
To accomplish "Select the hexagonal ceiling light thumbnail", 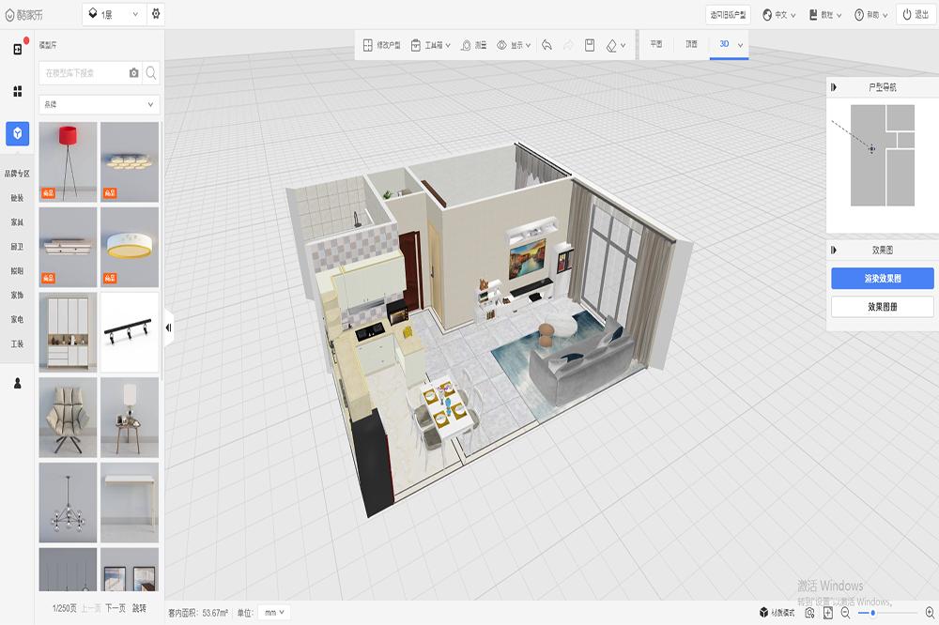I will click(x=130, y=161).
